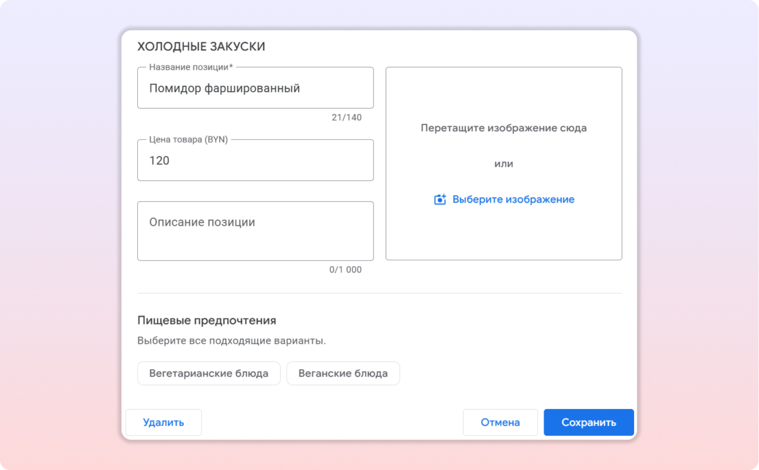This screenshot has width=759, height=470.
Task: Toggle the Вегетарианские блюда chip
Action: click(x=209, y=373)
